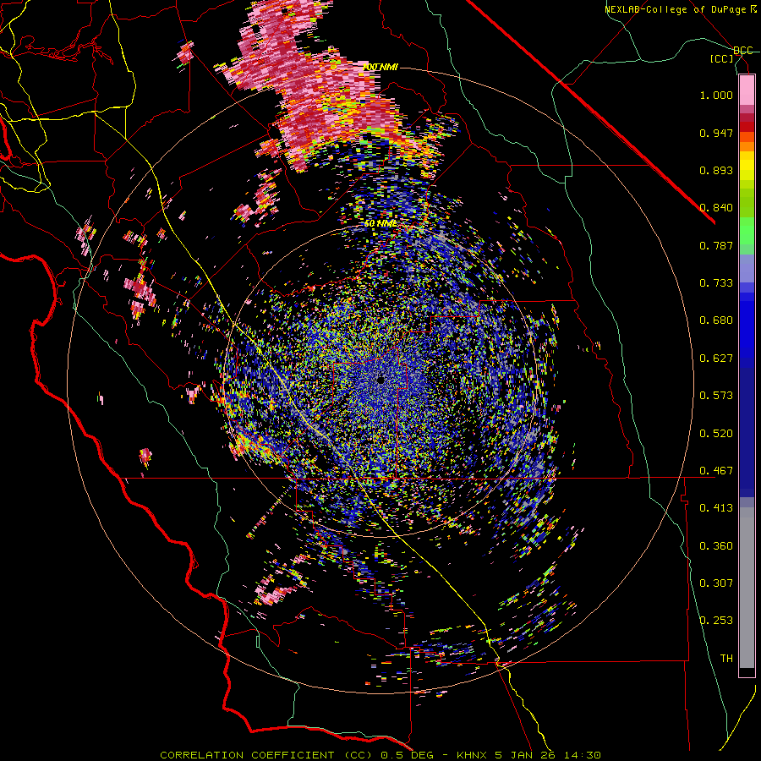761x761 pixels.
Task: Click the 0.627 scale value
Action: click(x=716, y=359)
